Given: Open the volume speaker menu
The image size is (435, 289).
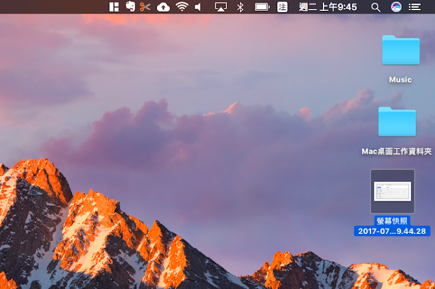Looking at the screenshot, I should (x=198, y=7).
